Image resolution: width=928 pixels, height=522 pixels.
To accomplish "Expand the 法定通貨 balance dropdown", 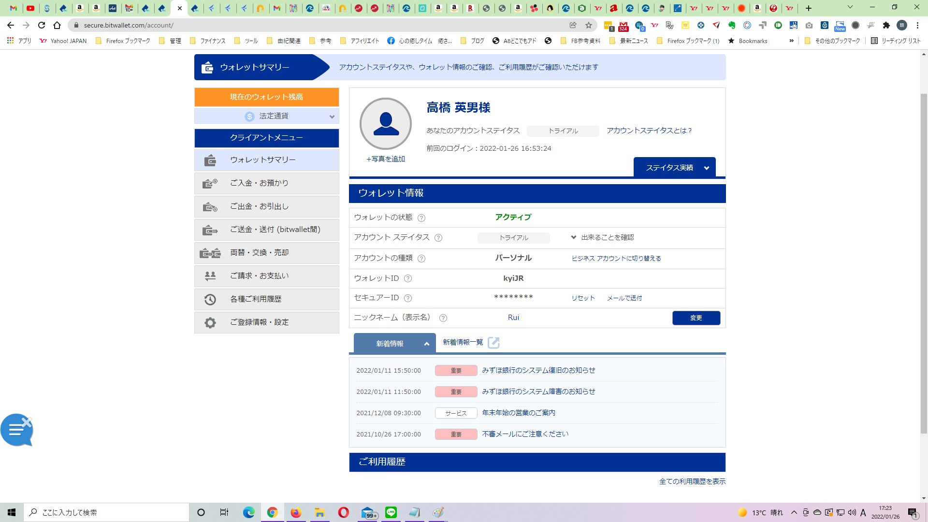I will [266, 116].
